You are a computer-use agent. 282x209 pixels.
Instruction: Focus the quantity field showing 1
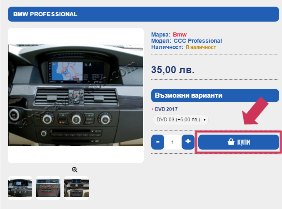click(x=172, y=142)
